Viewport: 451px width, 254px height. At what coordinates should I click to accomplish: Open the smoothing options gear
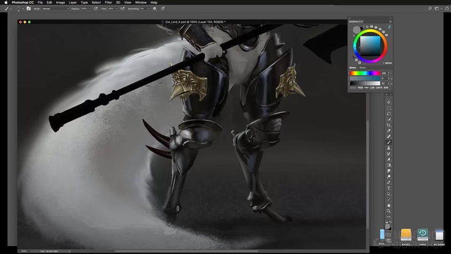tap(155, 9)
